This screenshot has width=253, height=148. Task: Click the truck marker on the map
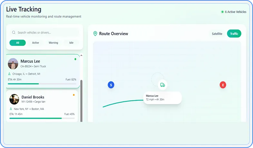coord(162,85)
